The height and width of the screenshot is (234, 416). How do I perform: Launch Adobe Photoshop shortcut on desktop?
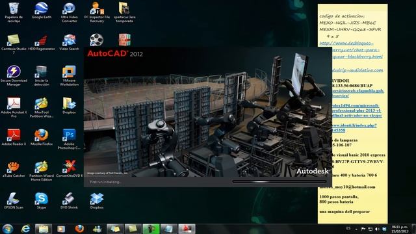(x=70, y=139)
